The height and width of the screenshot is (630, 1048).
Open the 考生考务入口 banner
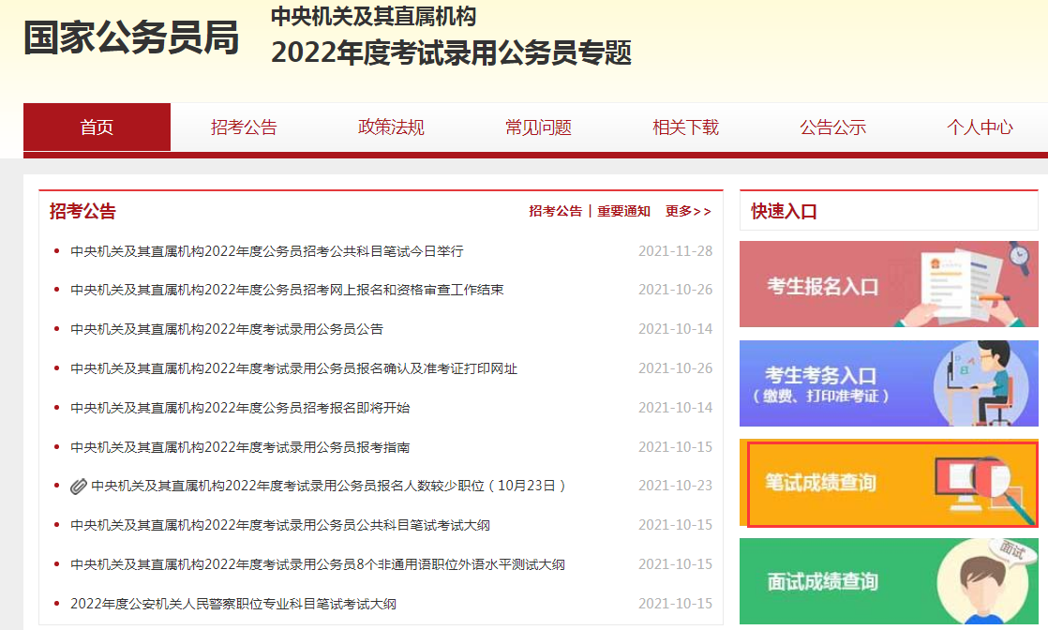click(x=888, y=383)
